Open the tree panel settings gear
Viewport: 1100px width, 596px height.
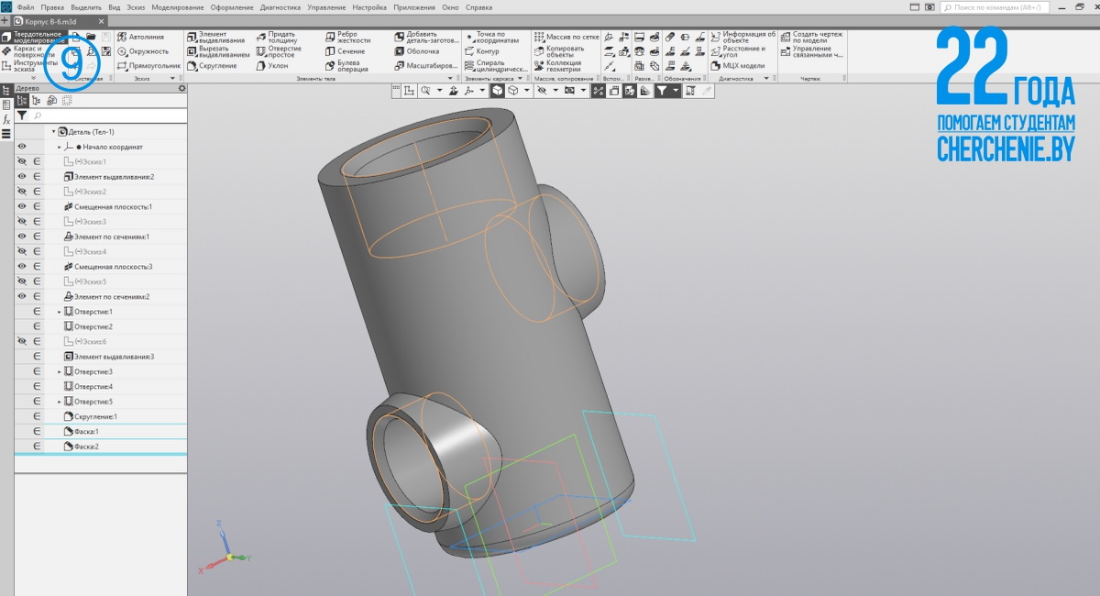(x=181, y=88)
